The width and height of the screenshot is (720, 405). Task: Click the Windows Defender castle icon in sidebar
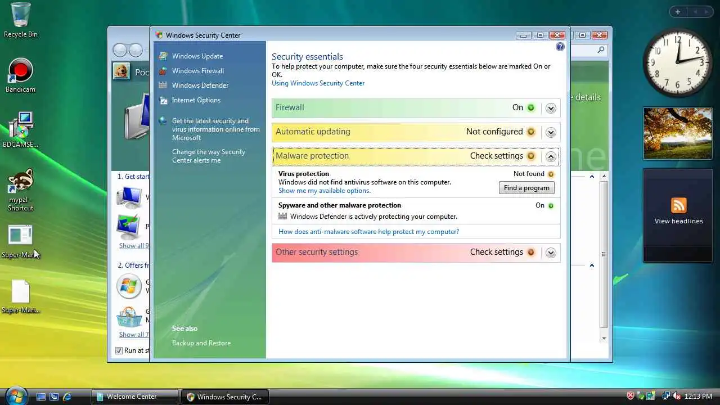point(163,85)
